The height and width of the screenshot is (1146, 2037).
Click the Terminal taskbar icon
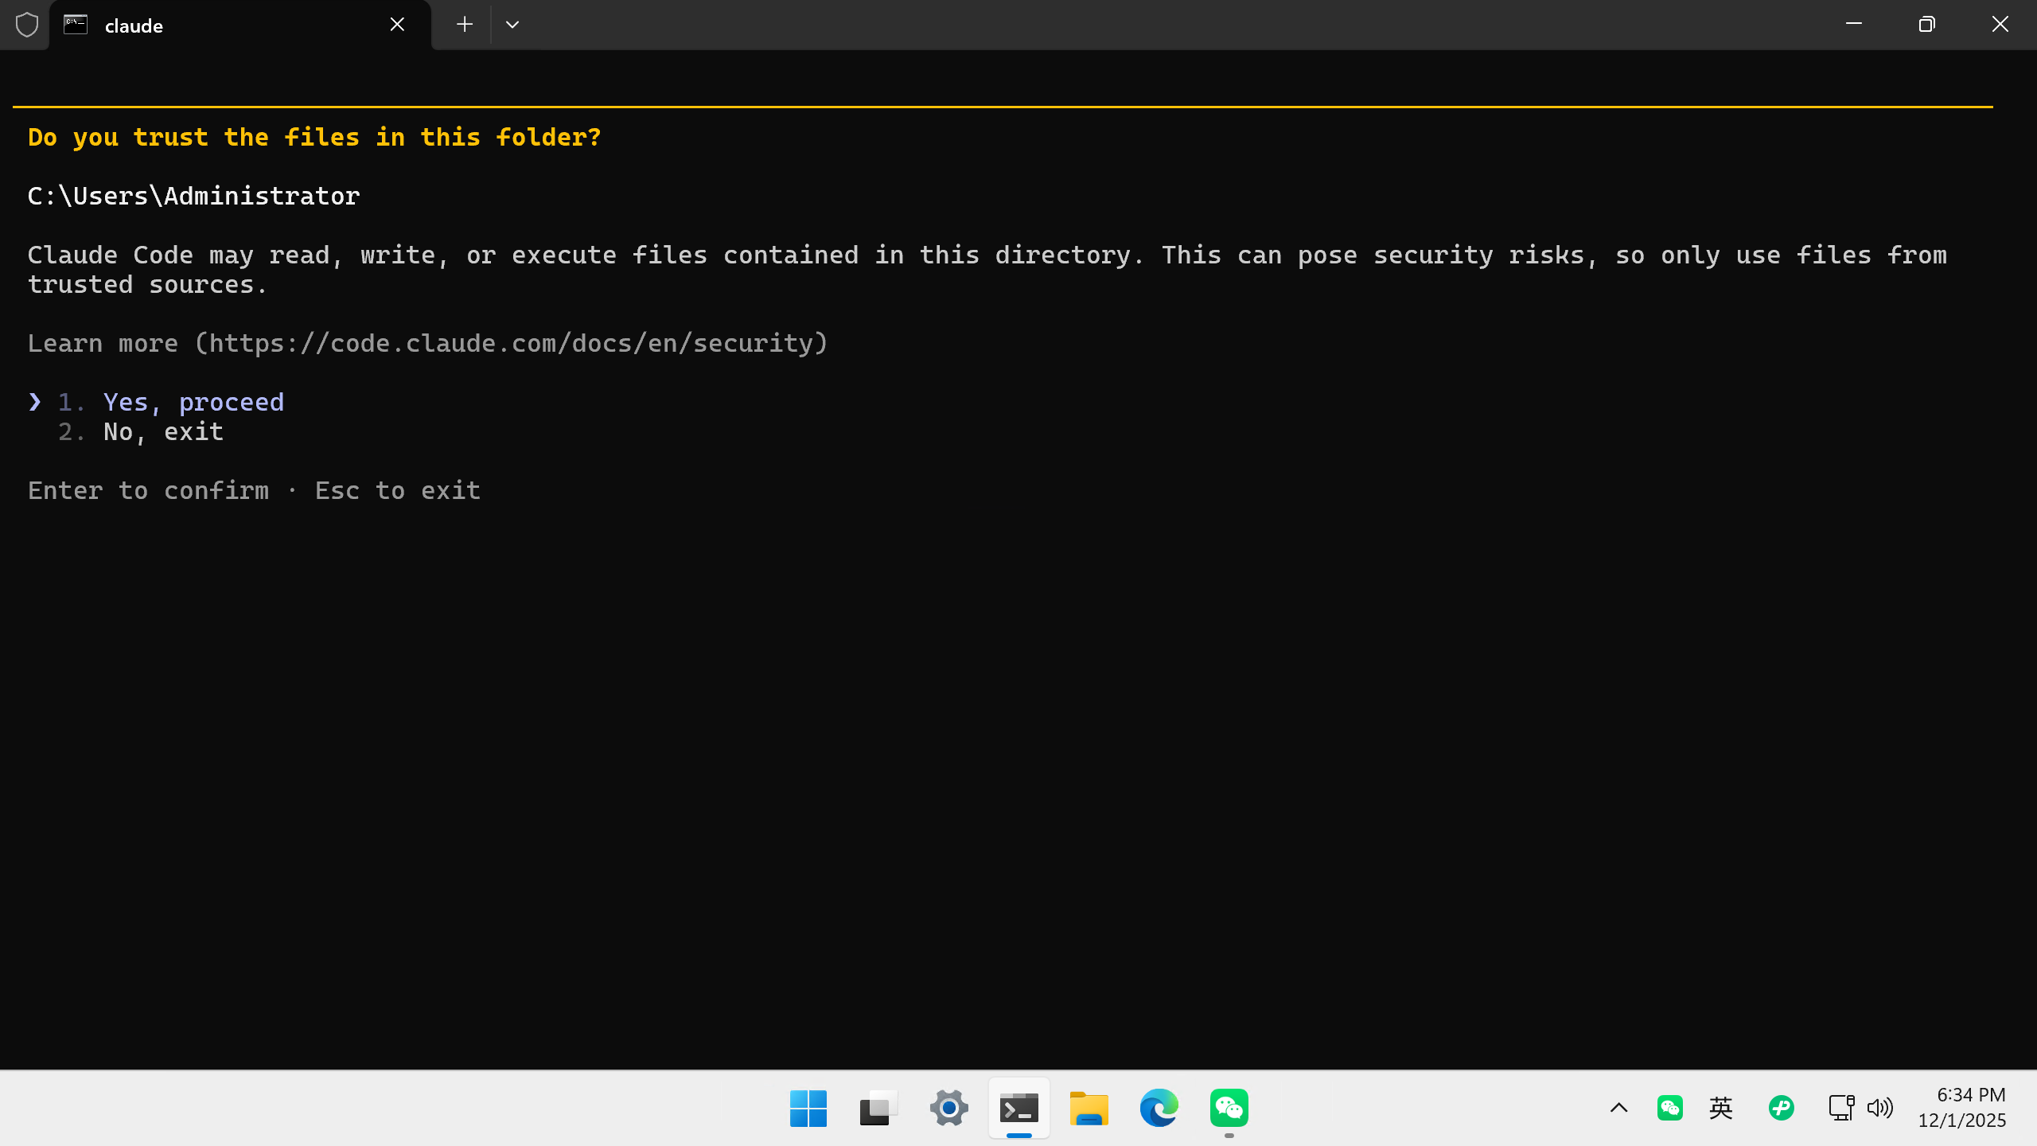pyautogui.click(x=1018, y=1108)
